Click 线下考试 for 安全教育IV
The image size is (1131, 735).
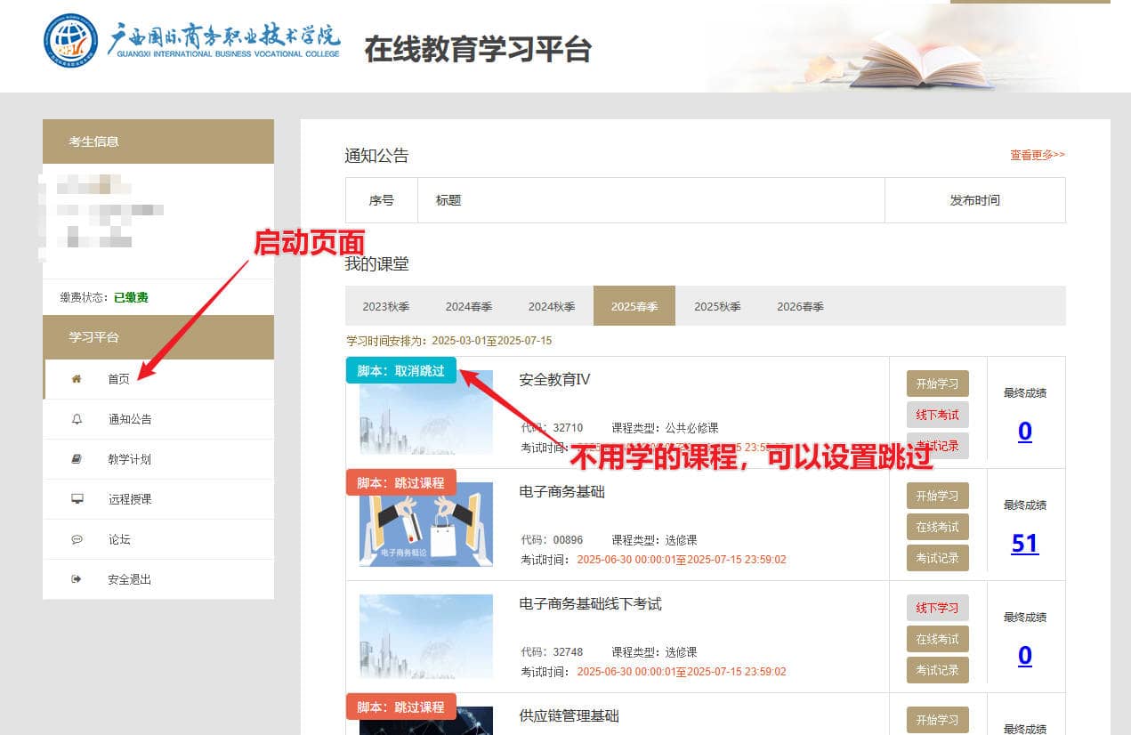click(938, 415)
